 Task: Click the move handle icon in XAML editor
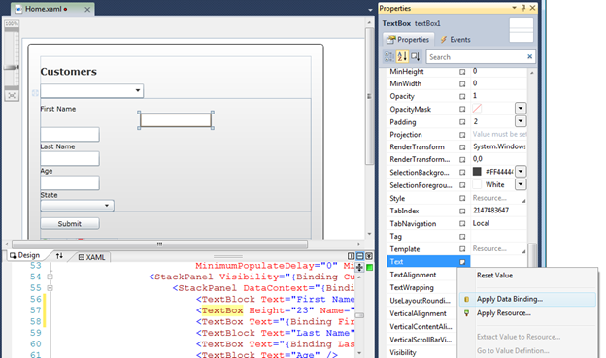(359, 267)
